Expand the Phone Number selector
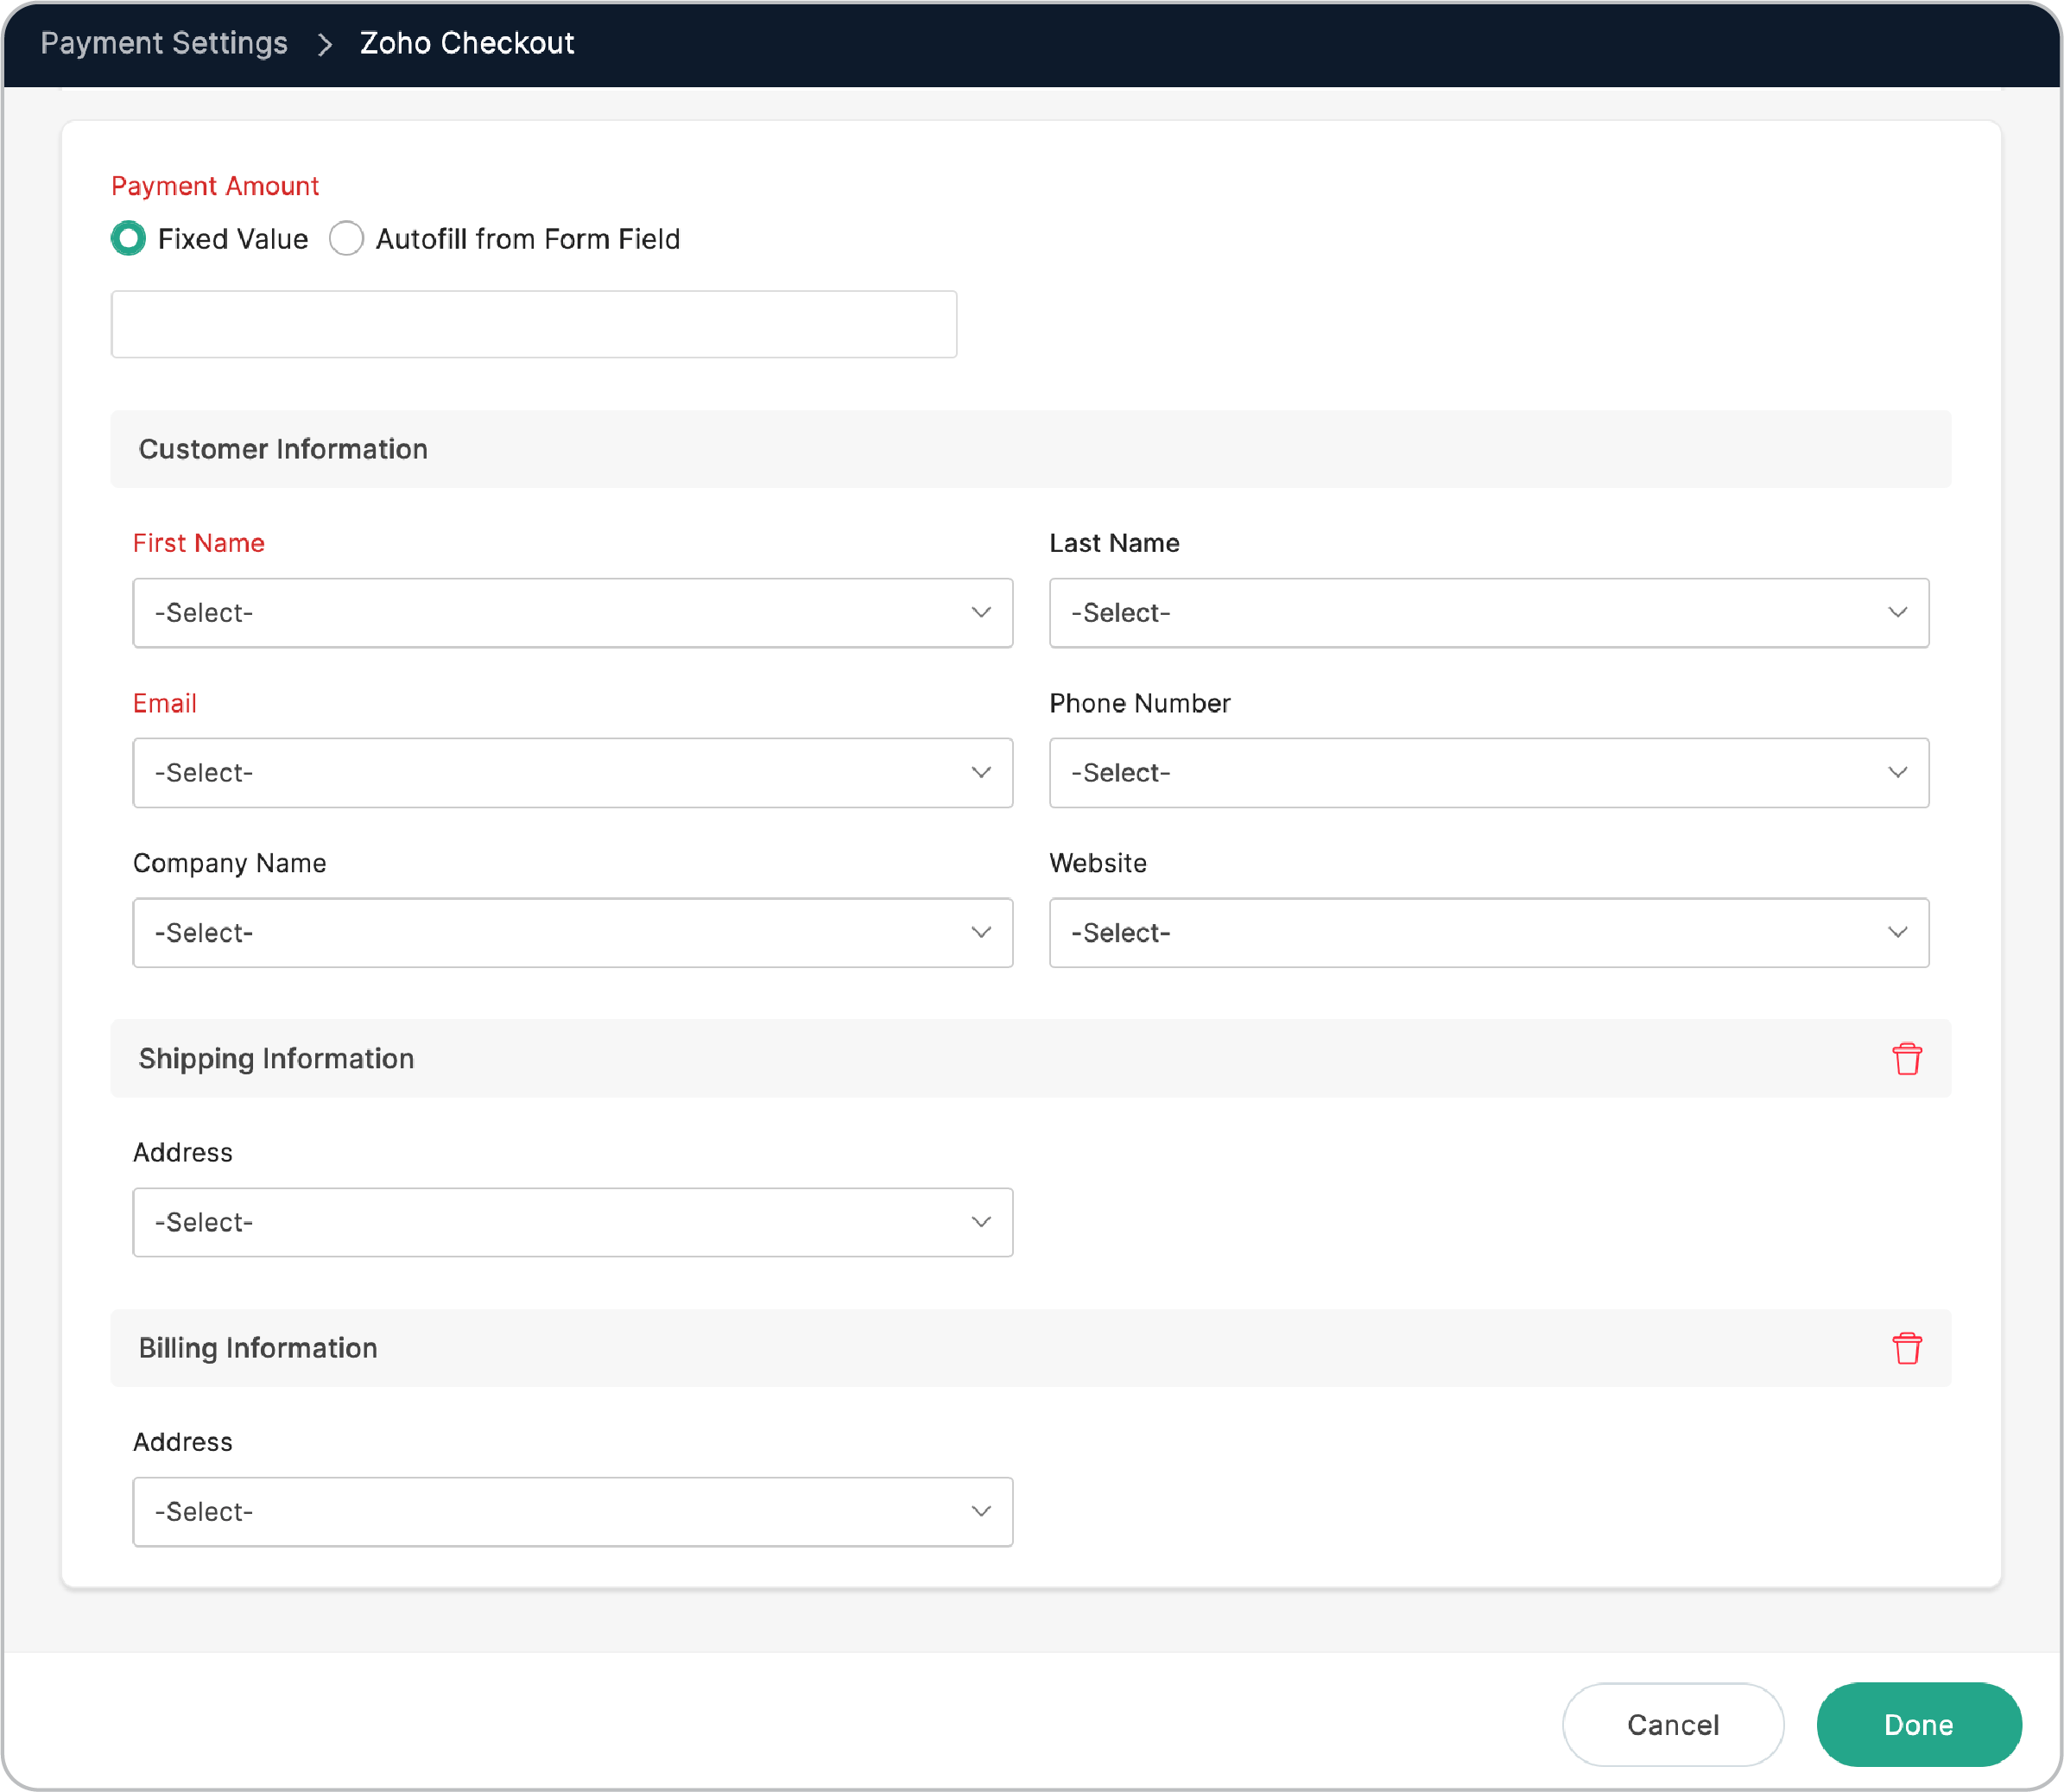 tap(1488, 773)
